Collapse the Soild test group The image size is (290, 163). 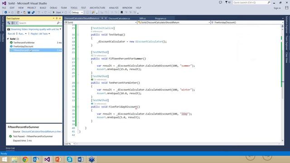click(8, 39)
